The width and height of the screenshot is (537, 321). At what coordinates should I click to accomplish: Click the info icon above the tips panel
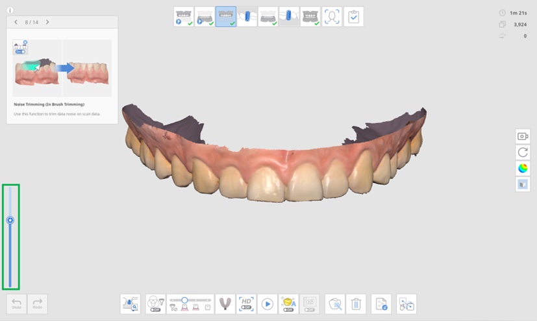coord(10,10)
